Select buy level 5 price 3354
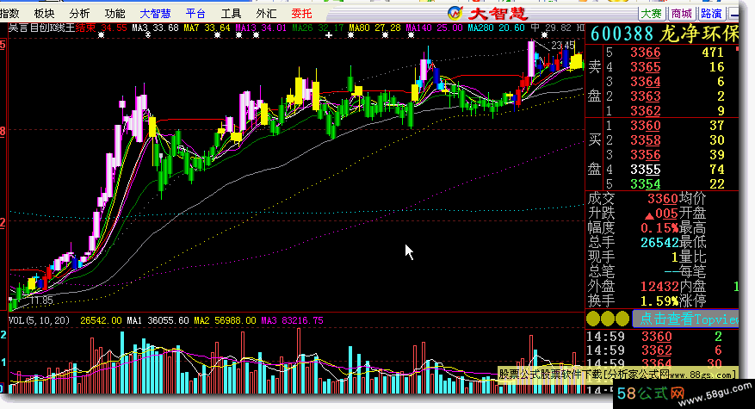 645,184
